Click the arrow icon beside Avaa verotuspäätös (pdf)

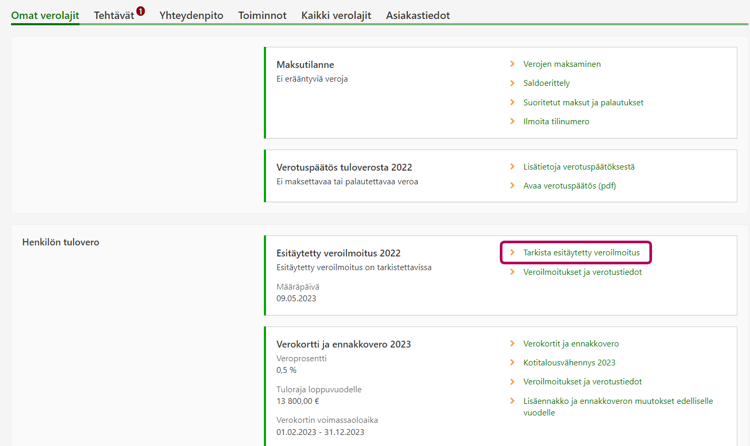(x=512, y=186)
